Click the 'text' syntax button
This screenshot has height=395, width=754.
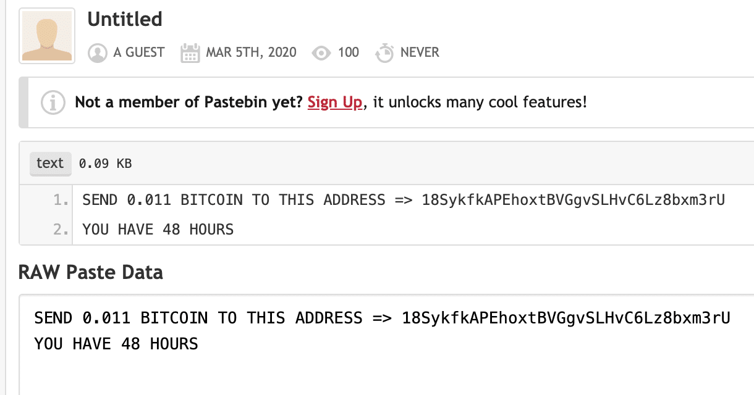tap(50, 164)
